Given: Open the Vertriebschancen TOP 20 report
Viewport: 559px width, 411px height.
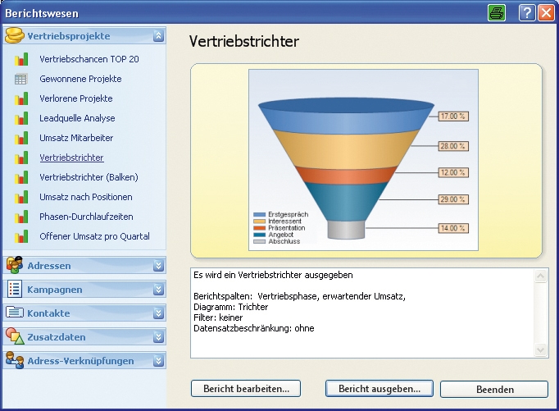Looking at the screenshot, I should point(89,59).
